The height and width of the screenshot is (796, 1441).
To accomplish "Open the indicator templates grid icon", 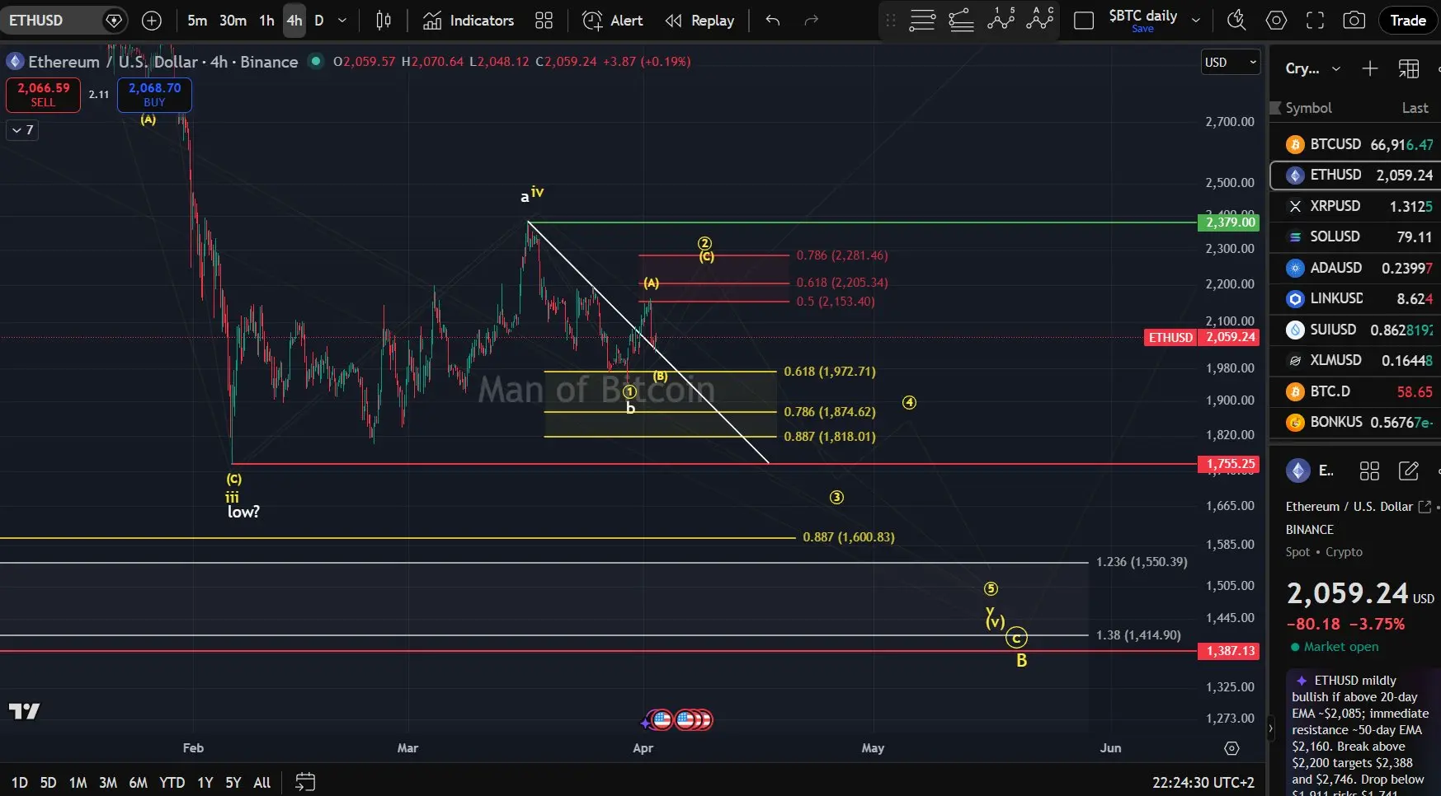I will click(x=544, y=21).
